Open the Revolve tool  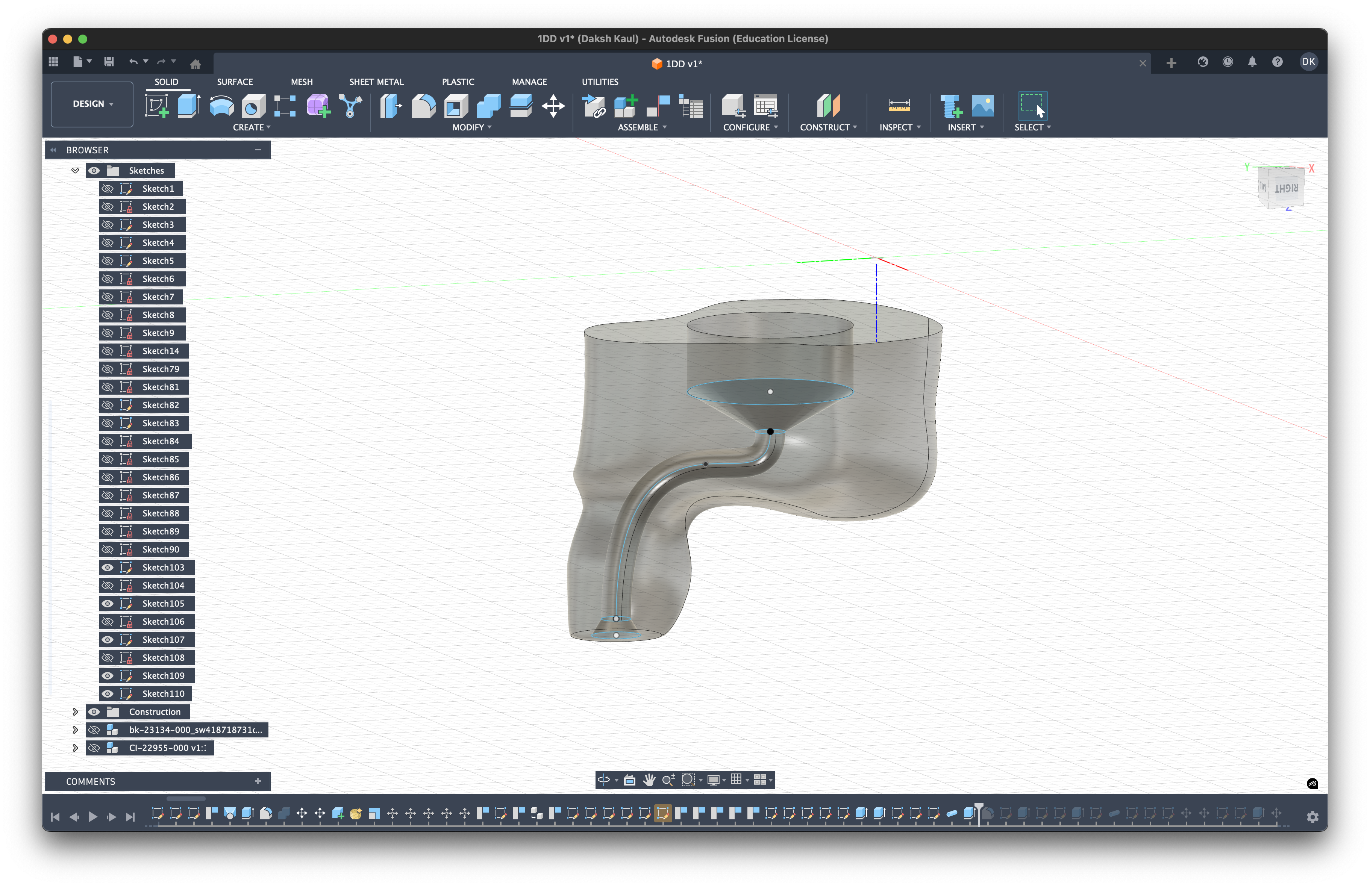click(220, 105)
